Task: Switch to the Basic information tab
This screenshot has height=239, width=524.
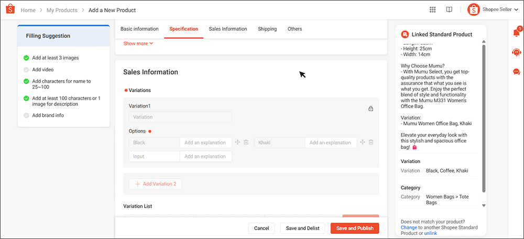Action: pyautogui.click(x=139, y=29)
